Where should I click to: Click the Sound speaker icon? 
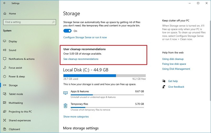[x=5, y=50]
